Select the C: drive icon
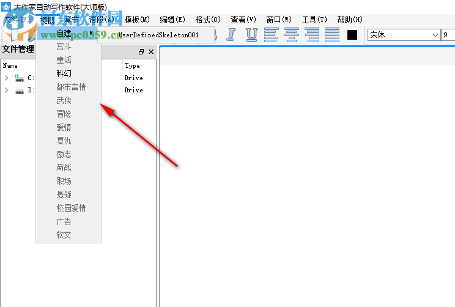The height and width of the screenshot is (307, 455). [x=19, y=78]
